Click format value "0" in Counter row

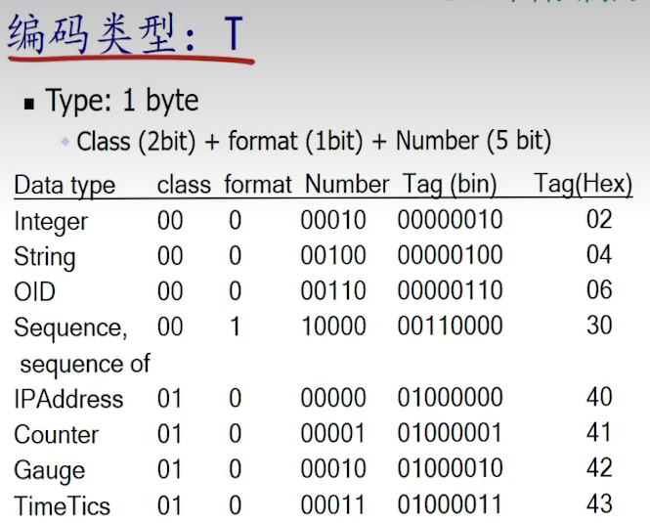(x=235, y=434)
